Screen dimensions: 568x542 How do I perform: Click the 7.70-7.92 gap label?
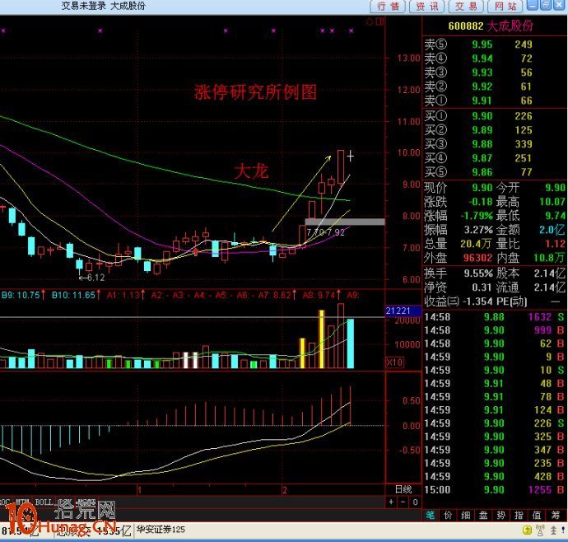[326, 232]
